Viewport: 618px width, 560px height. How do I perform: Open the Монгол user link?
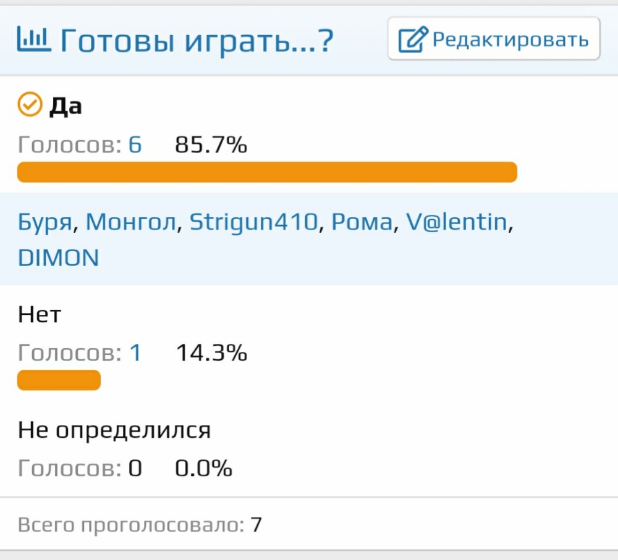pyautogui.click(x=131, y=222)
